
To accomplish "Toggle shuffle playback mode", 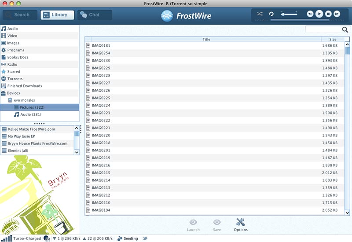I will 260,14.
